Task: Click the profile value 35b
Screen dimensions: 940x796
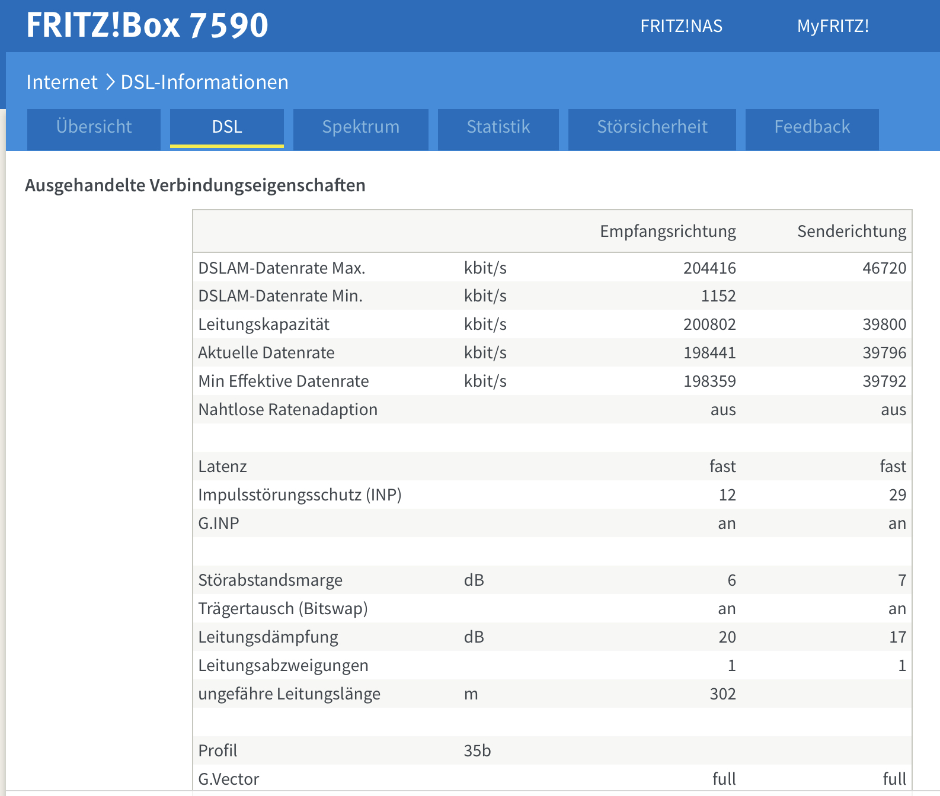Action: pyautogui.click(x=477, y=750)
